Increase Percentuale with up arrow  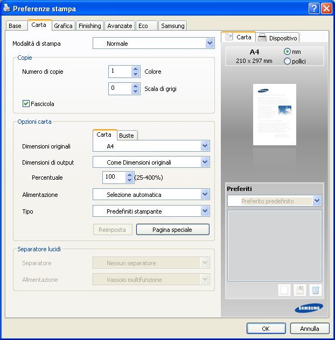tap(130, 175)
